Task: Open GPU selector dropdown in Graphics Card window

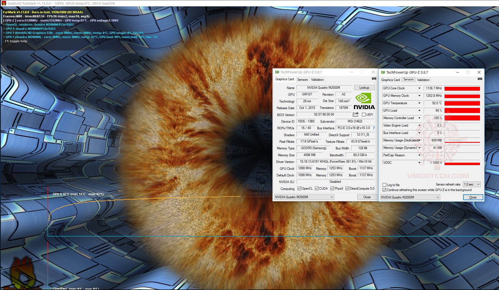Action: [304, 197]
